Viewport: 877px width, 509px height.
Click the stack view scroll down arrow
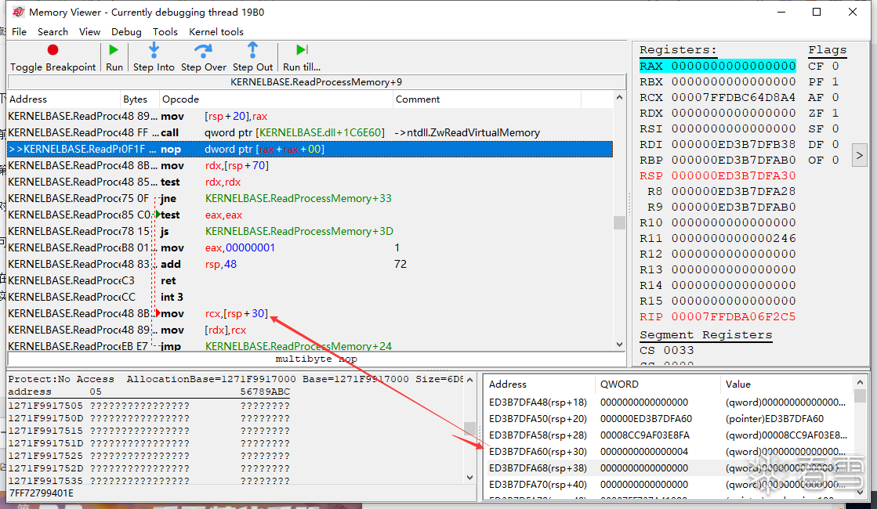pos(861,493)
